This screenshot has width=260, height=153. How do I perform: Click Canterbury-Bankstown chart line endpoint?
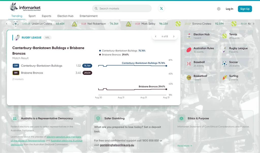(166, 66)
